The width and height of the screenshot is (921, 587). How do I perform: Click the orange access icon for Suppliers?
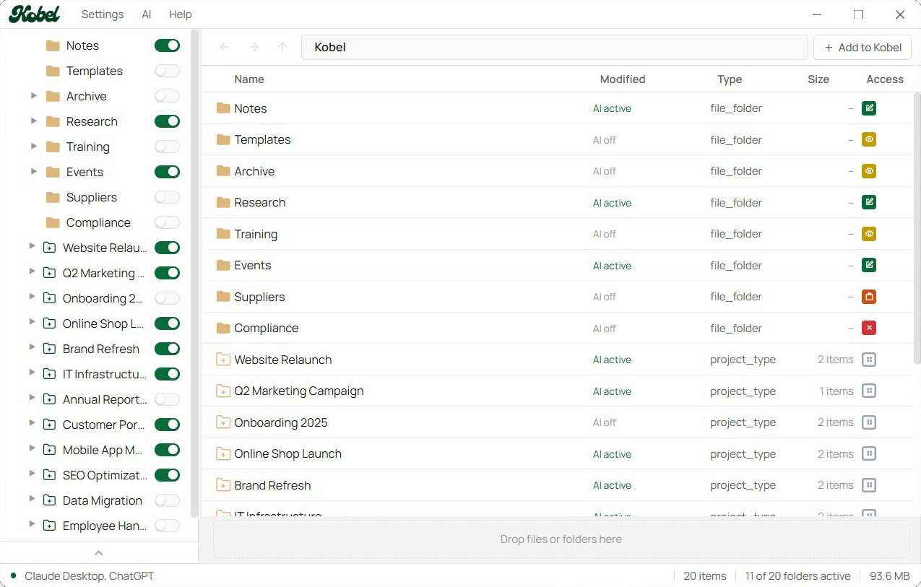click(869, 297)
